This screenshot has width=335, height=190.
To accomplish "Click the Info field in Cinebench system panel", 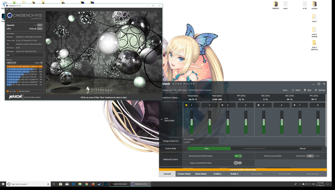I will [29, 55].
